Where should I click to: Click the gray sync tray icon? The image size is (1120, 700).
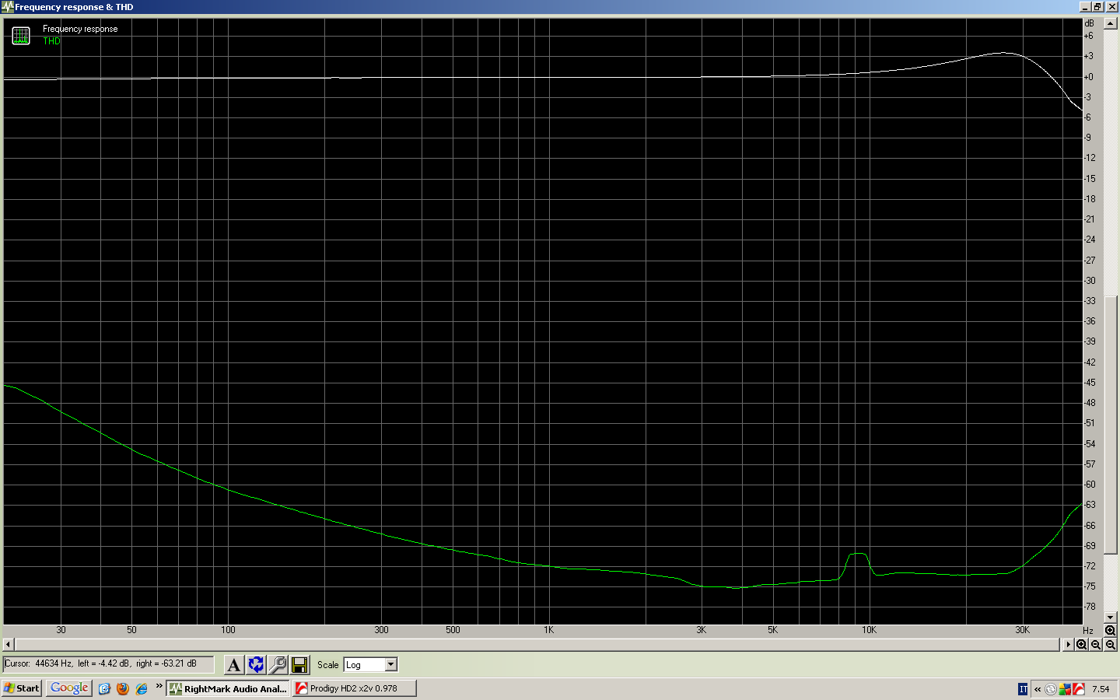tap(1051, 689)
